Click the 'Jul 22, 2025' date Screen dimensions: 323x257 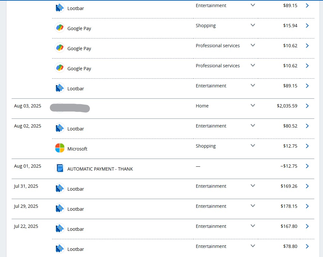coord(26,227)
